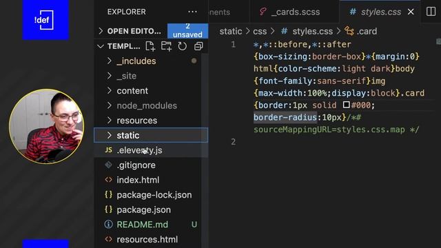
Task: Switch to the _cards.scss tab
Action: (294, 12)
